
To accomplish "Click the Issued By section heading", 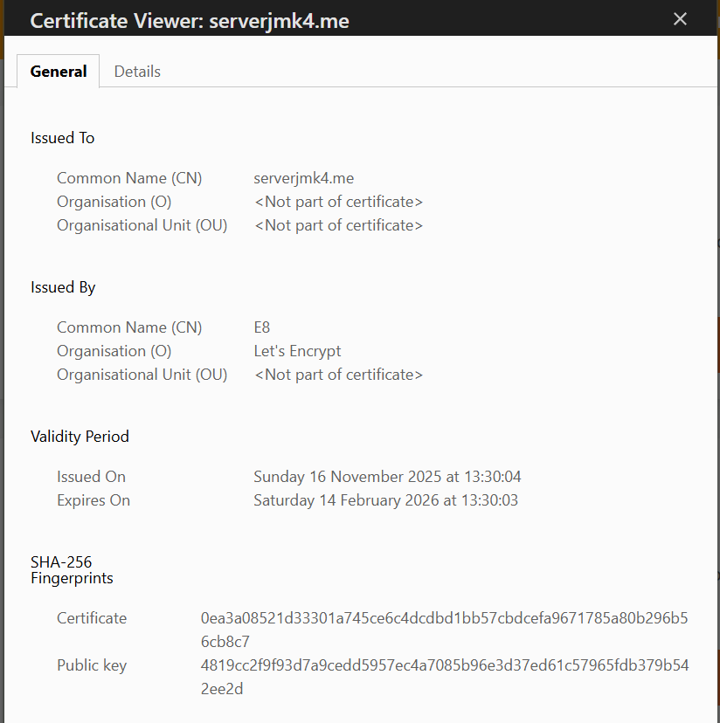I will click(x=61, y=286).
